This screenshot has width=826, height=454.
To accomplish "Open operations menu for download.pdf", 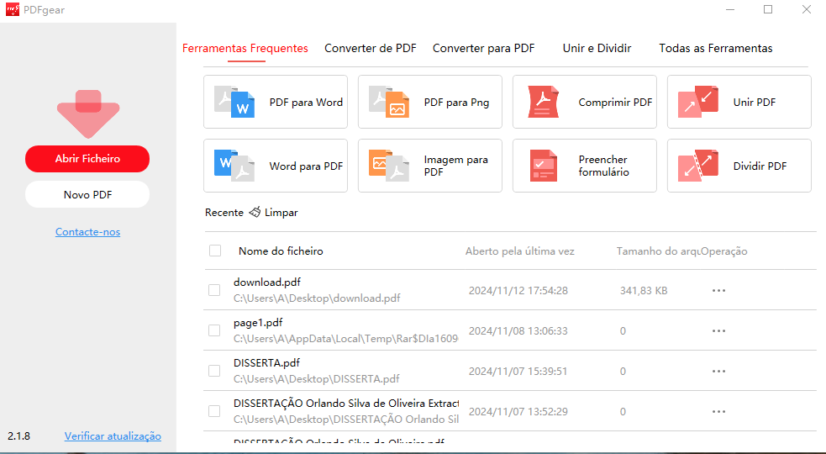I will [x=718, y=291].
